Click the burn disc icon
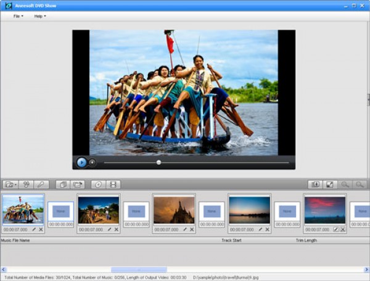This screenshot has width=370, height=281. [98, 184]
